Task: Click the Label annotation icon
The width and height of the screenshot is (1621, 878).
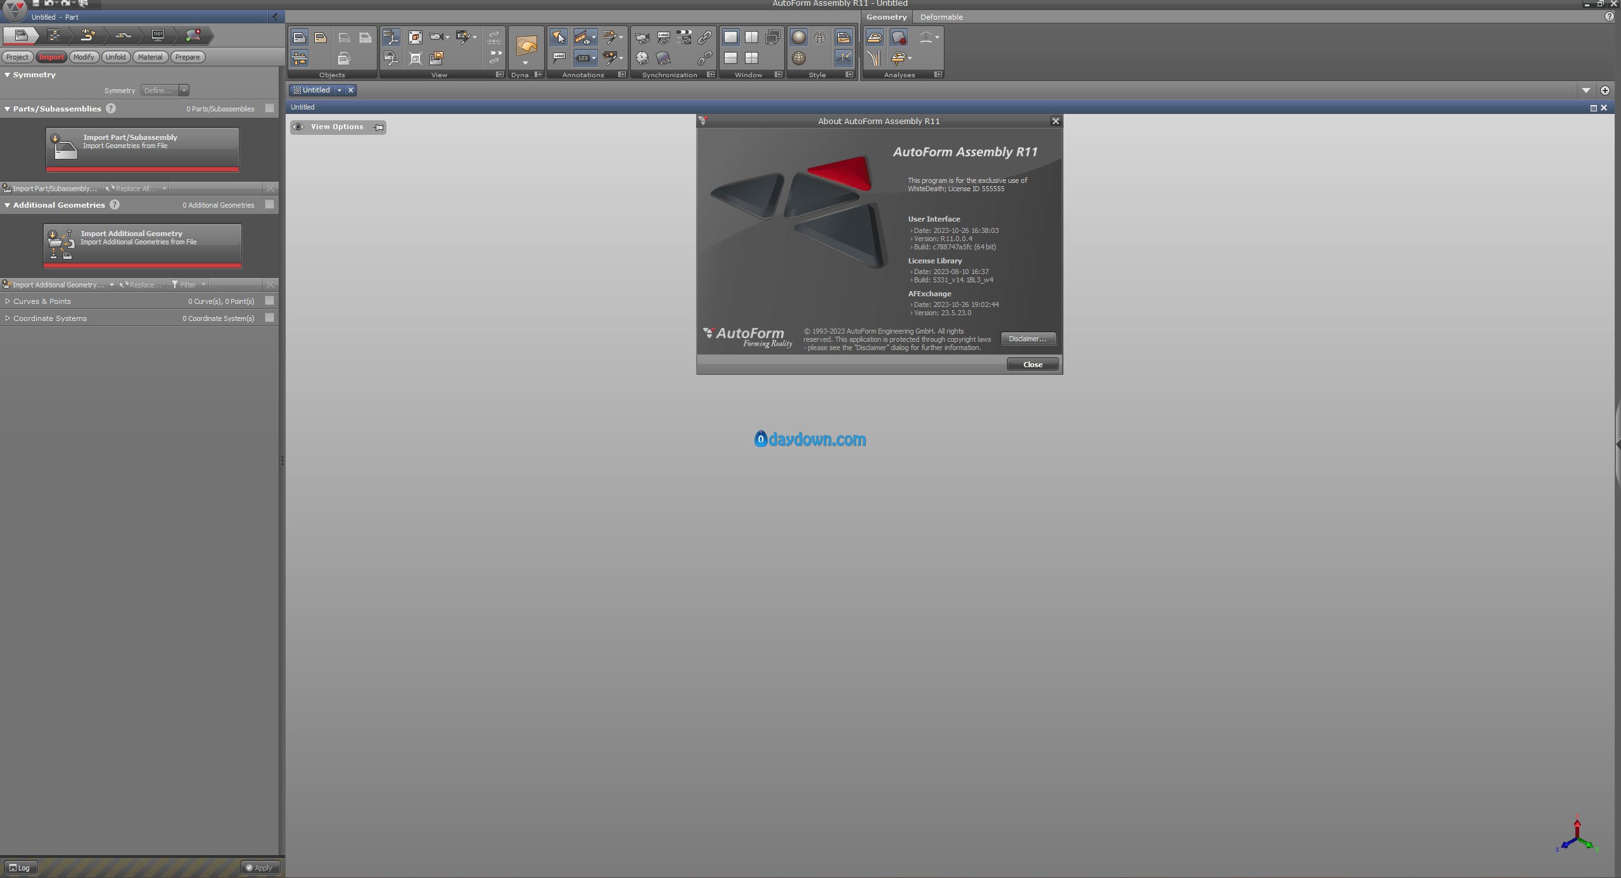Action: pyautogui.click(x=559, y=58)
